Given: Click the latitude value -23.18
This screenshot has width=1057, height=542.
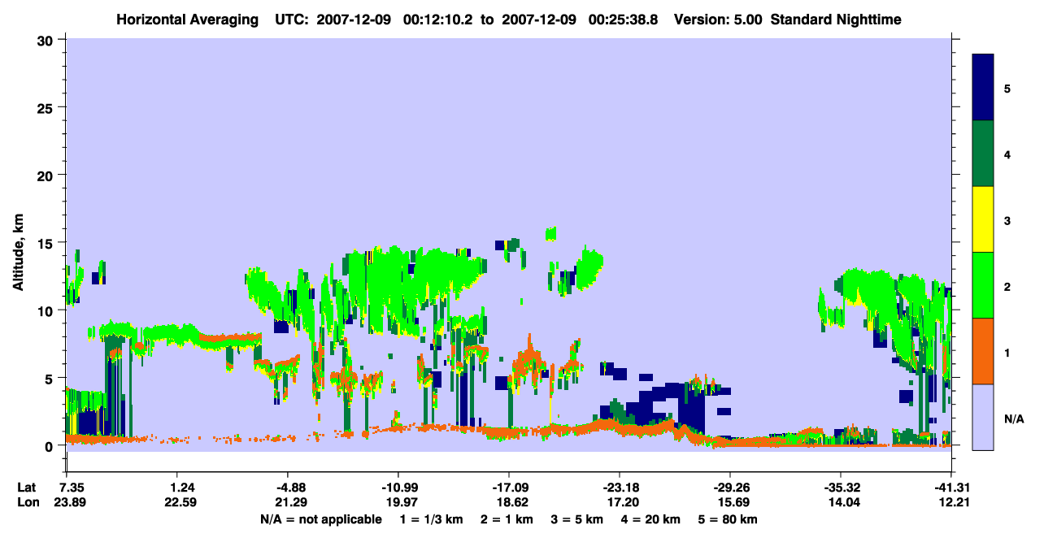Looking at the screenshot, I should [x=620, y=488].
